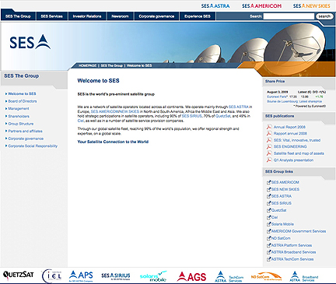Click the ASTRA TechCom Services footer logo
Image resolution: width=336 pixels, height=284 pixels.
click(x=229, y=277)
